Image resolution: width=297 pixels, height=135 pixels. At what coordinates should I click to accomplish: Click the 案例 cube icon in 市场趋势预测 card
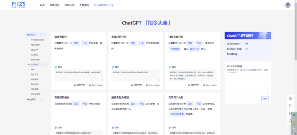pos(56,128)
